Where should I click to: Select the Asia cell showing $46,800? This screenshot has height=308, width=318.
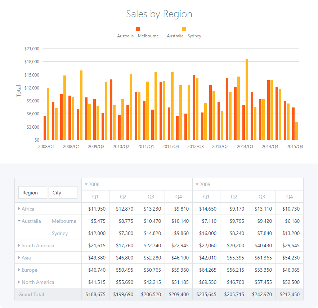[x=123, y=258]
